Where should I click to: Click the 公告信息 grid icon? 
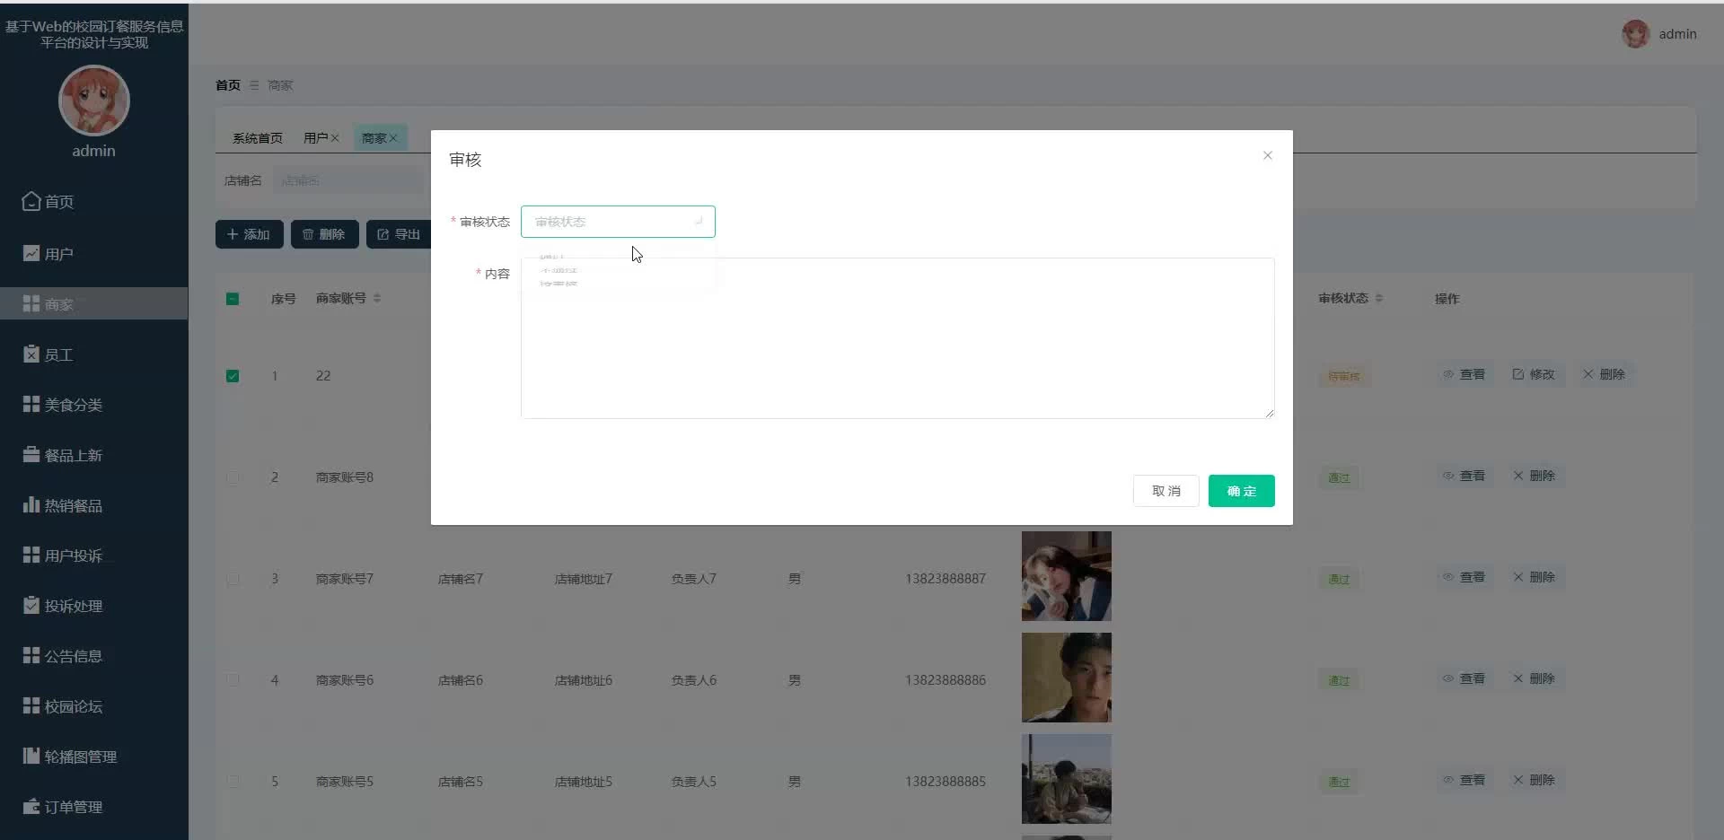31,655
